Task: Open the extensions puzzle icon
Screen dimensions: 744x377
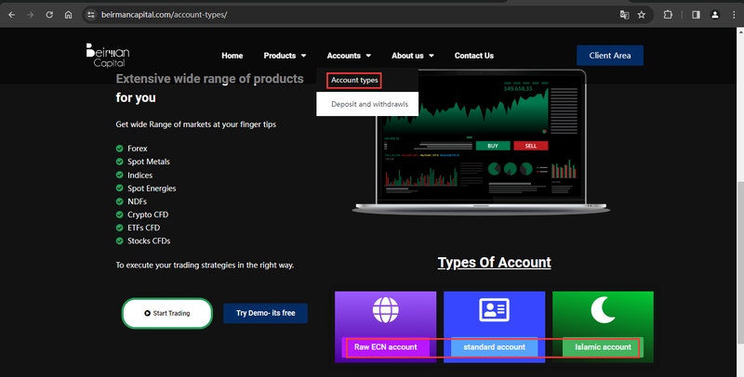Action: point(668,15)
